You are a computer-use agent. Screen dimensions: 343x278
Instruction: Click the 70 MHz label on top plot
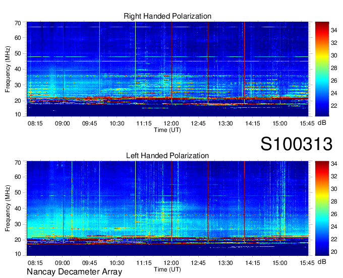tap(18, 23)
